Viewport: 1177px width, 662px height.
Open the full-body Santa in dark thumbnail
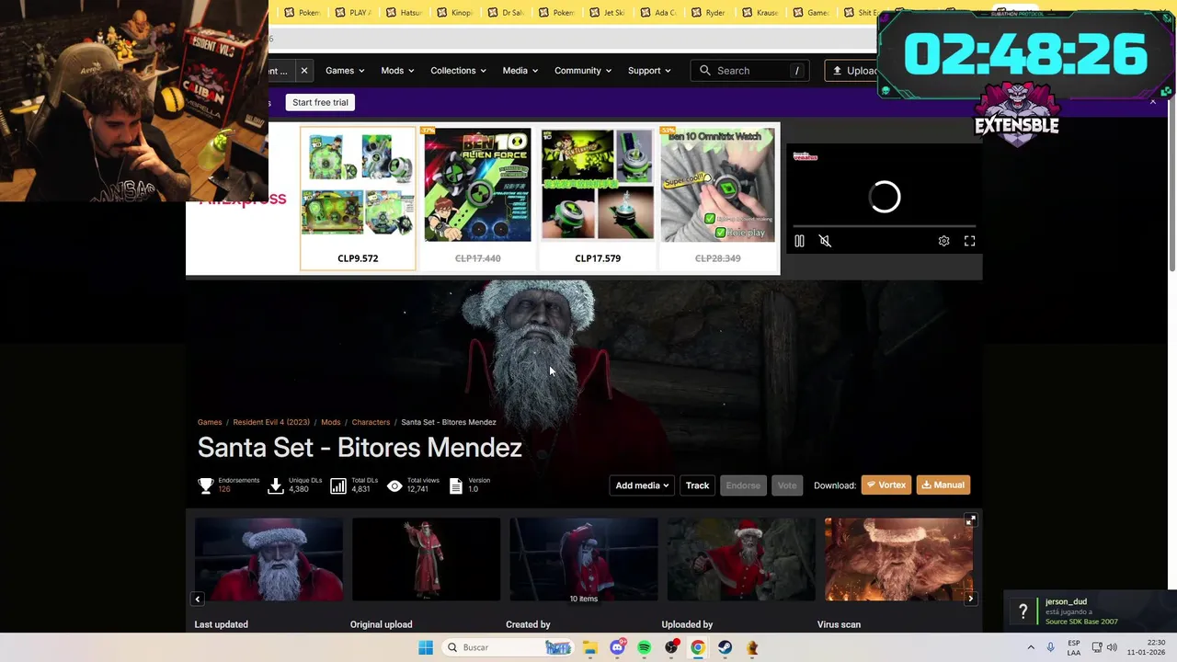(426, 559)
